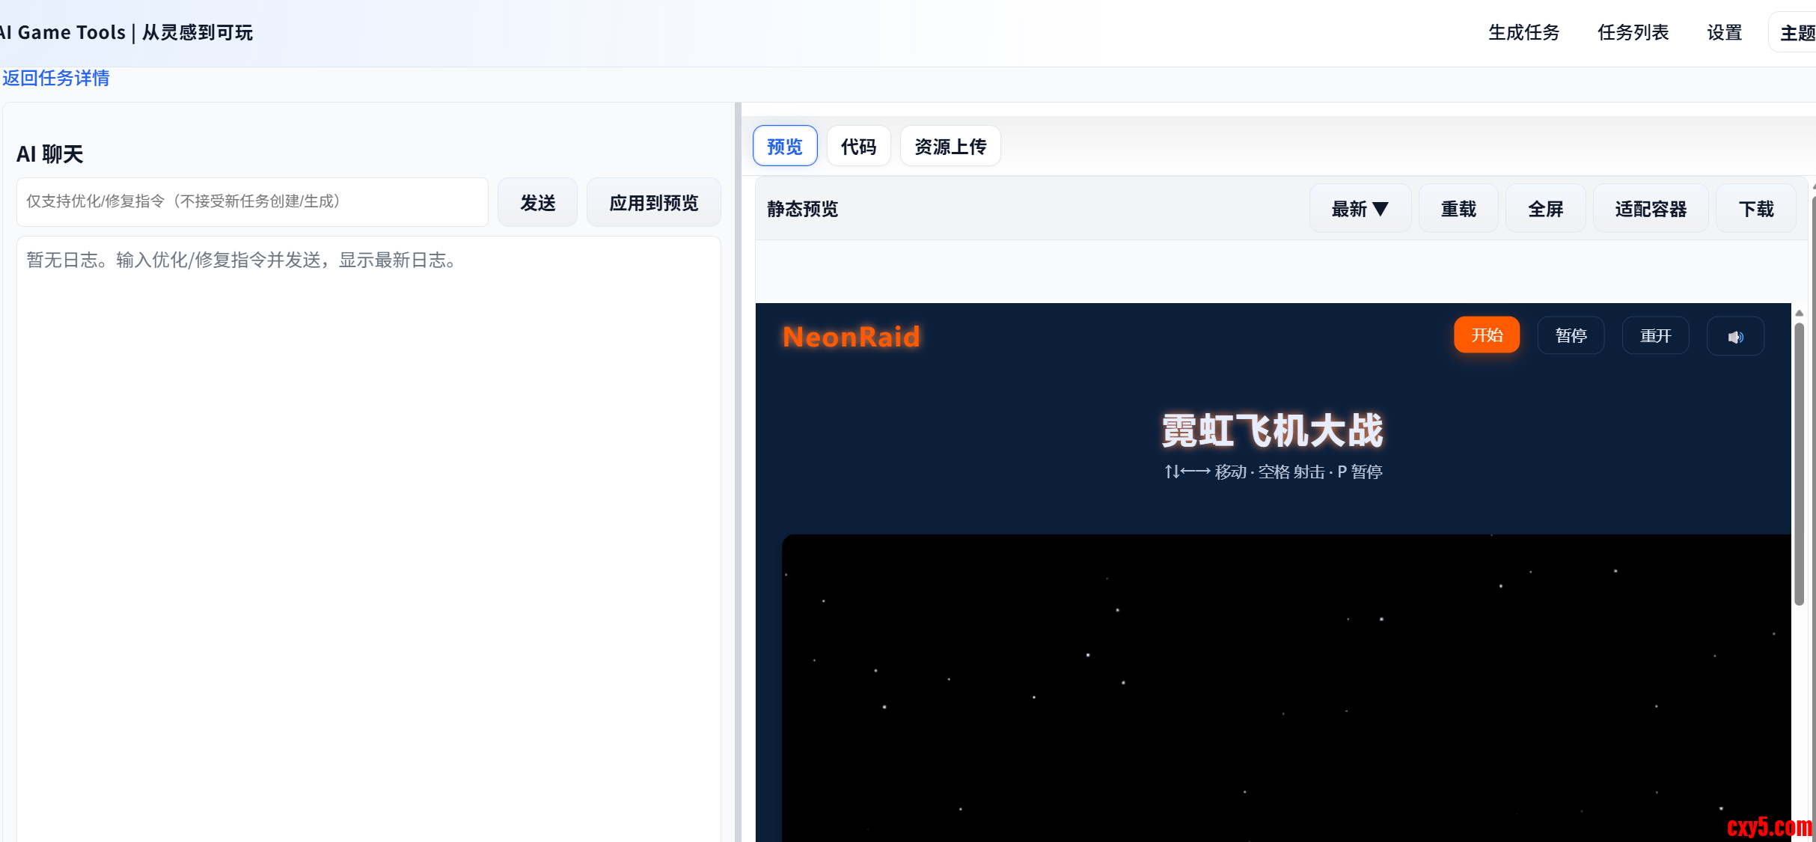The image size is (1816, 842).
Task: Click the preview pane vertical scrollbar
Action: [x=1799, y=464]
